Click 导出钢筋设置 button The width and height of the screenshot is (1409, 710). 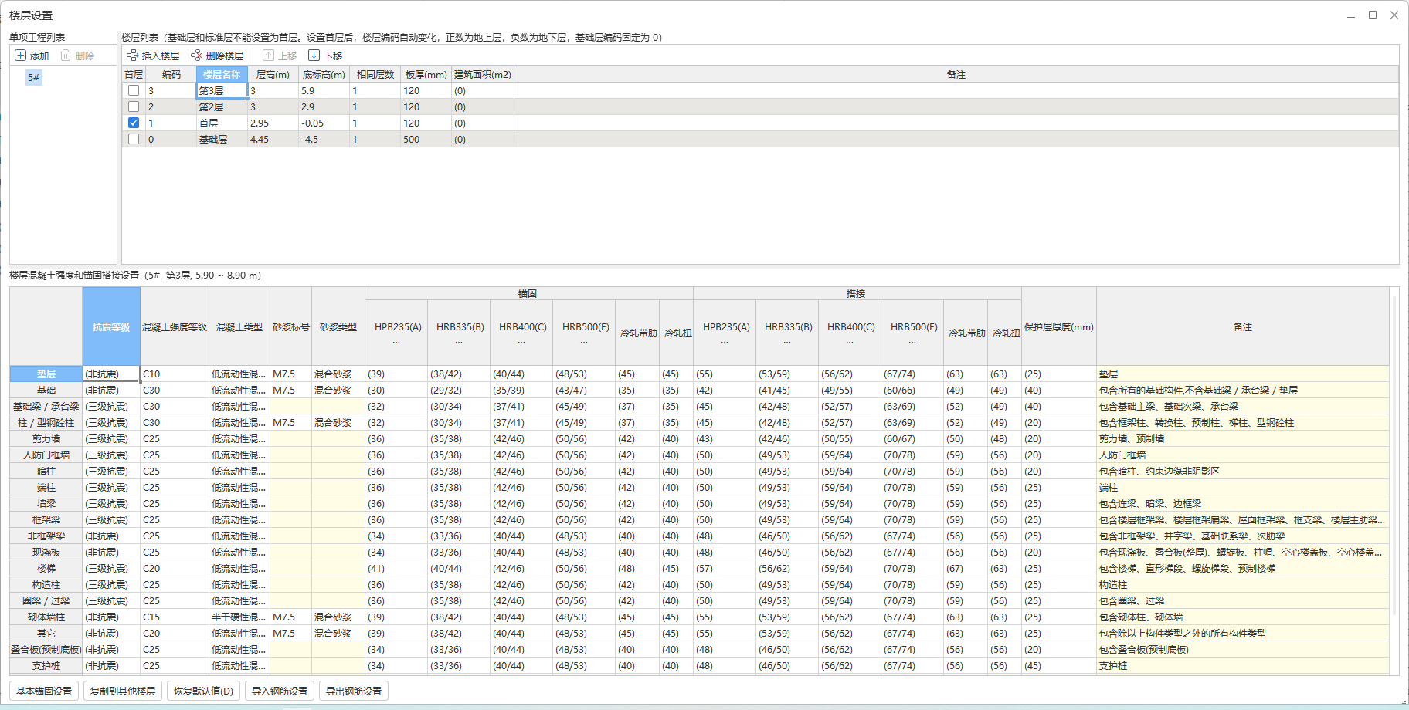click(354, 691)
